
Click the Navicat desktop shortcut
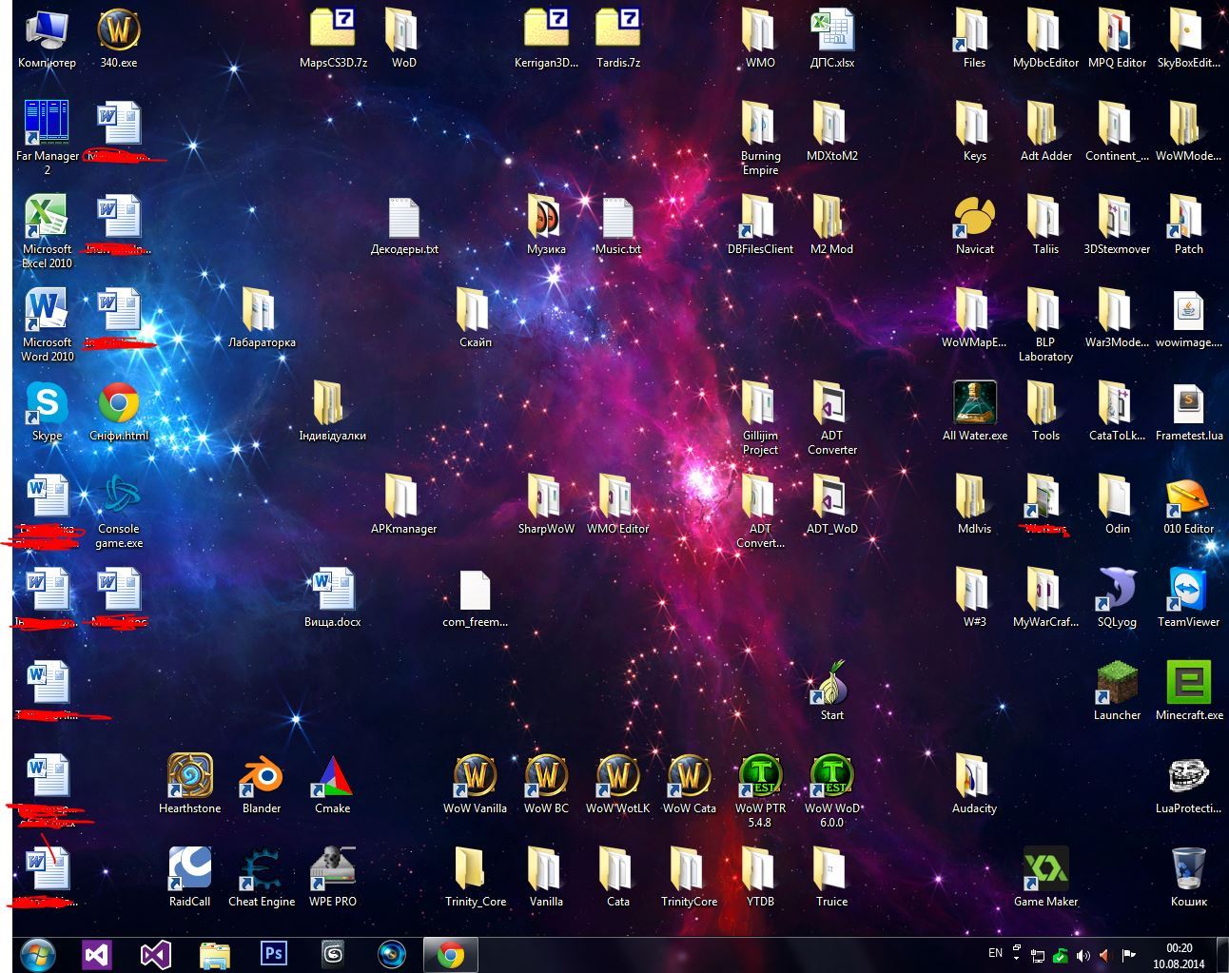pyautogui.click(x=974, y=219)
